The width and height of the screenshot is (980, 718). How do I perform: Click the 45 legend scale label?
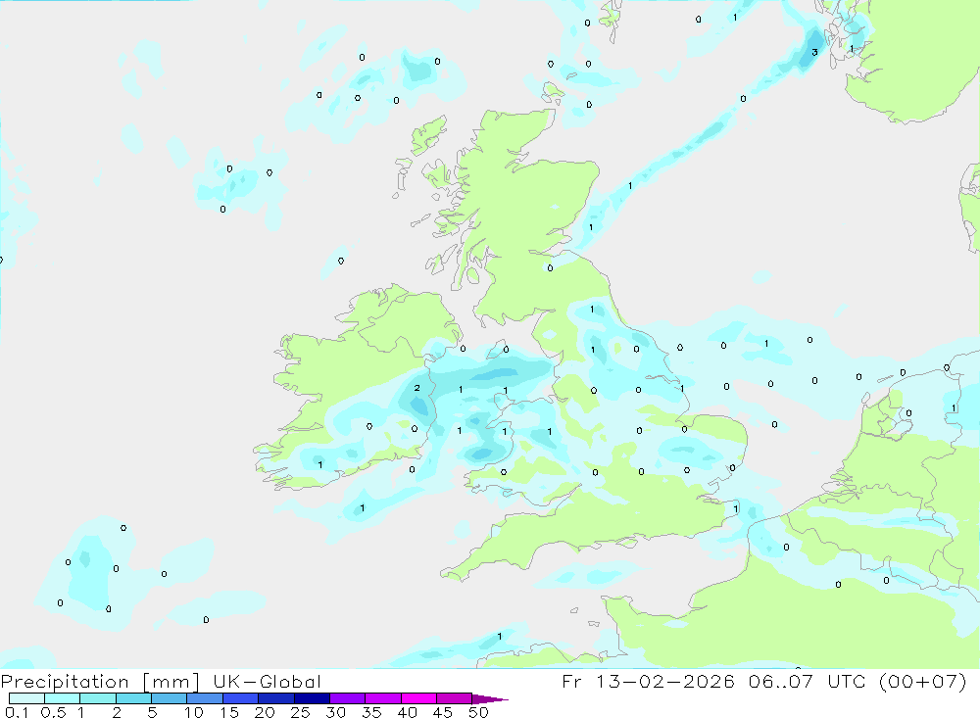[x=443, y=712]
